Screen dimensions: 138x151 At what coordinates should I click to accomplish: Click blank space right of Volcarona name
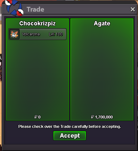pos(44,34)
